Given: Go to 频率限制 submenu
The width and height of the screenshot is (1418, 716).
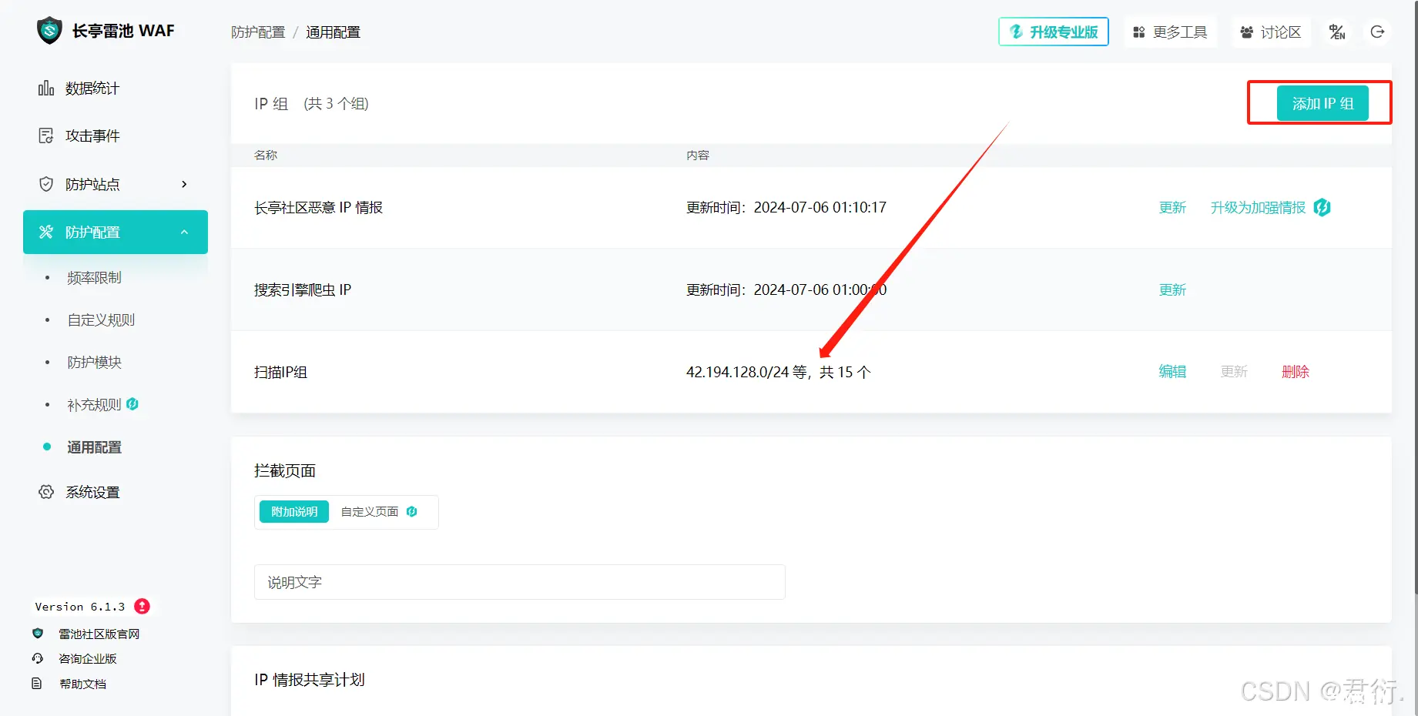Looking at the screenshot, I should (x=94, y=278).
